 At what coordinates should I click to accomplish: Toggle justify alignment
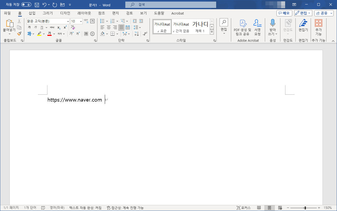click(x=121, y=27)
